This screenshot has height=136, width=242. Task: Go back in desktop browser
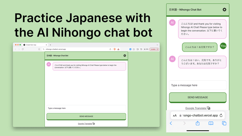(x=15, y=49)
